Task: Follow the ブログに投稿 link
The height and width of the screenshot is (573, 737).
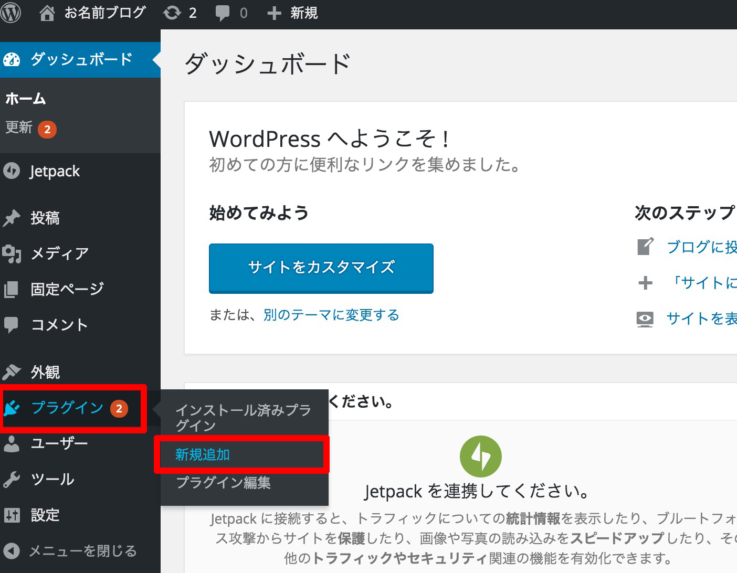Action: pyautogui.click(x=701, y=247)
